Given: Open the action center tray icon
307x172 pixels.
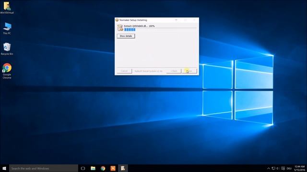Looking at the screenshot, I should point(283,168).
